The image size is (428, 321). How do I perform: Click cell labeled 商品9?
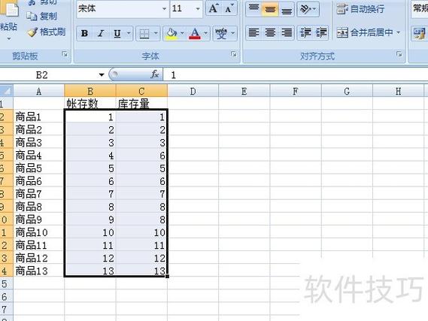[39, 220]
